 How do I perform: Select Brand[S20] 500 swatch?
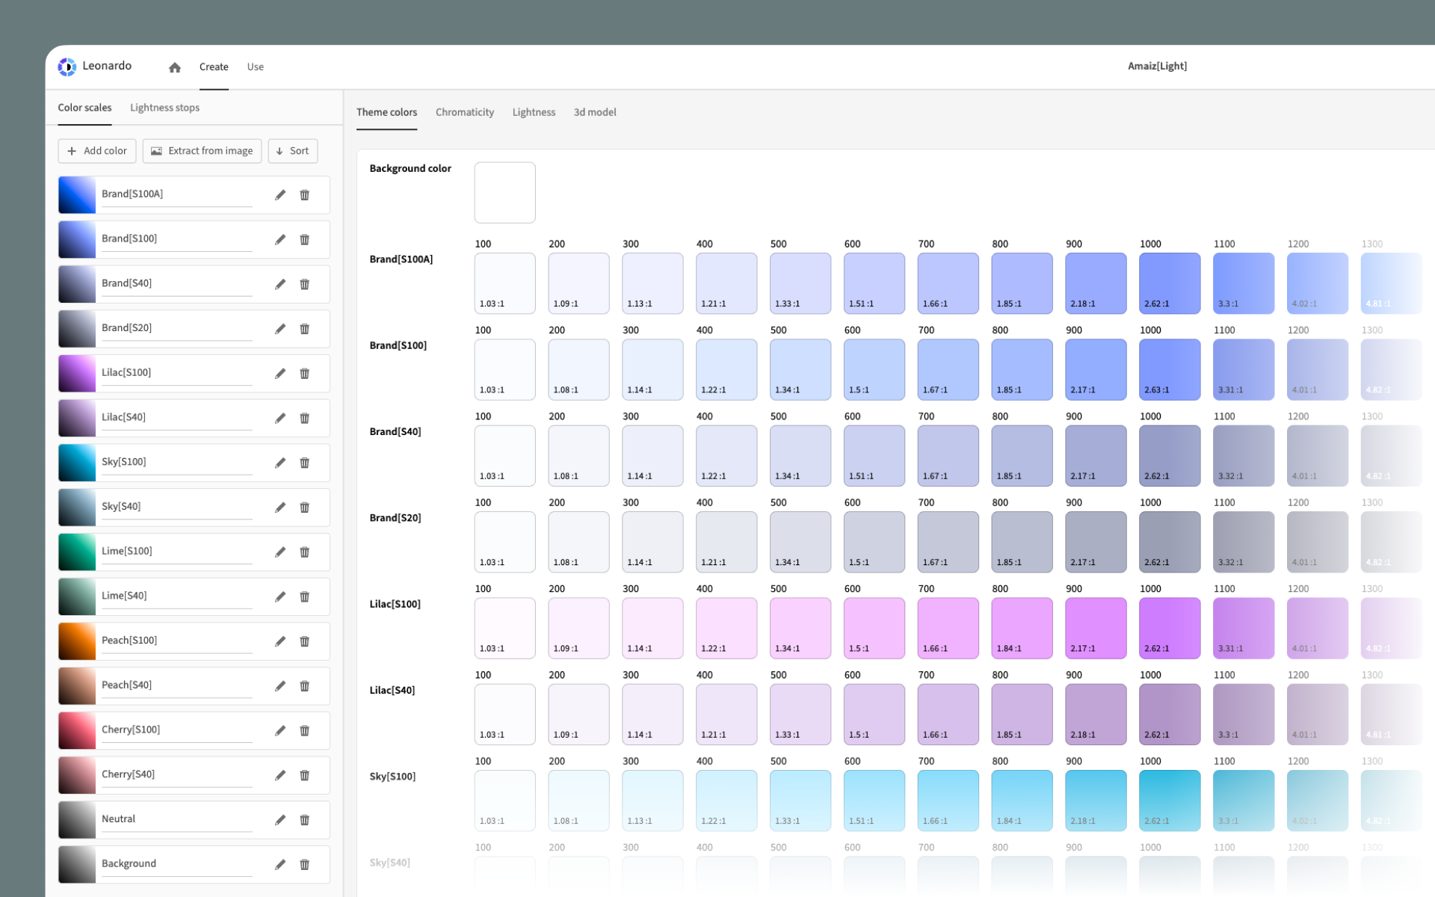click(800, 542)
